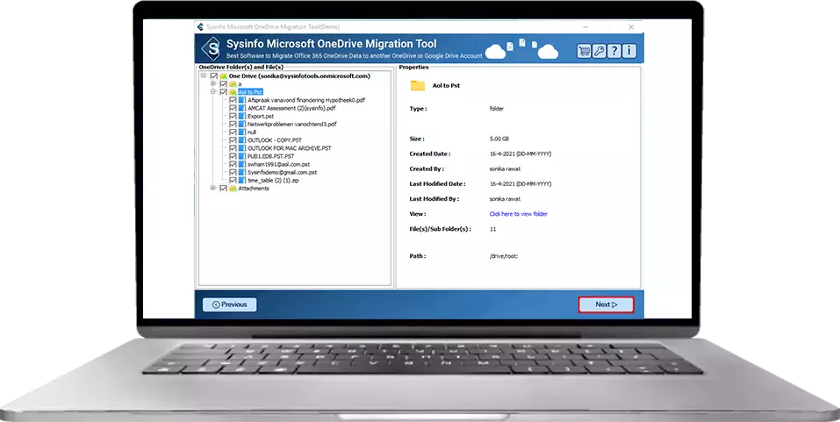This screenshot has width=840, height=422.
Task: Click the '5.00 GB' size value
Action: point(499,139)
